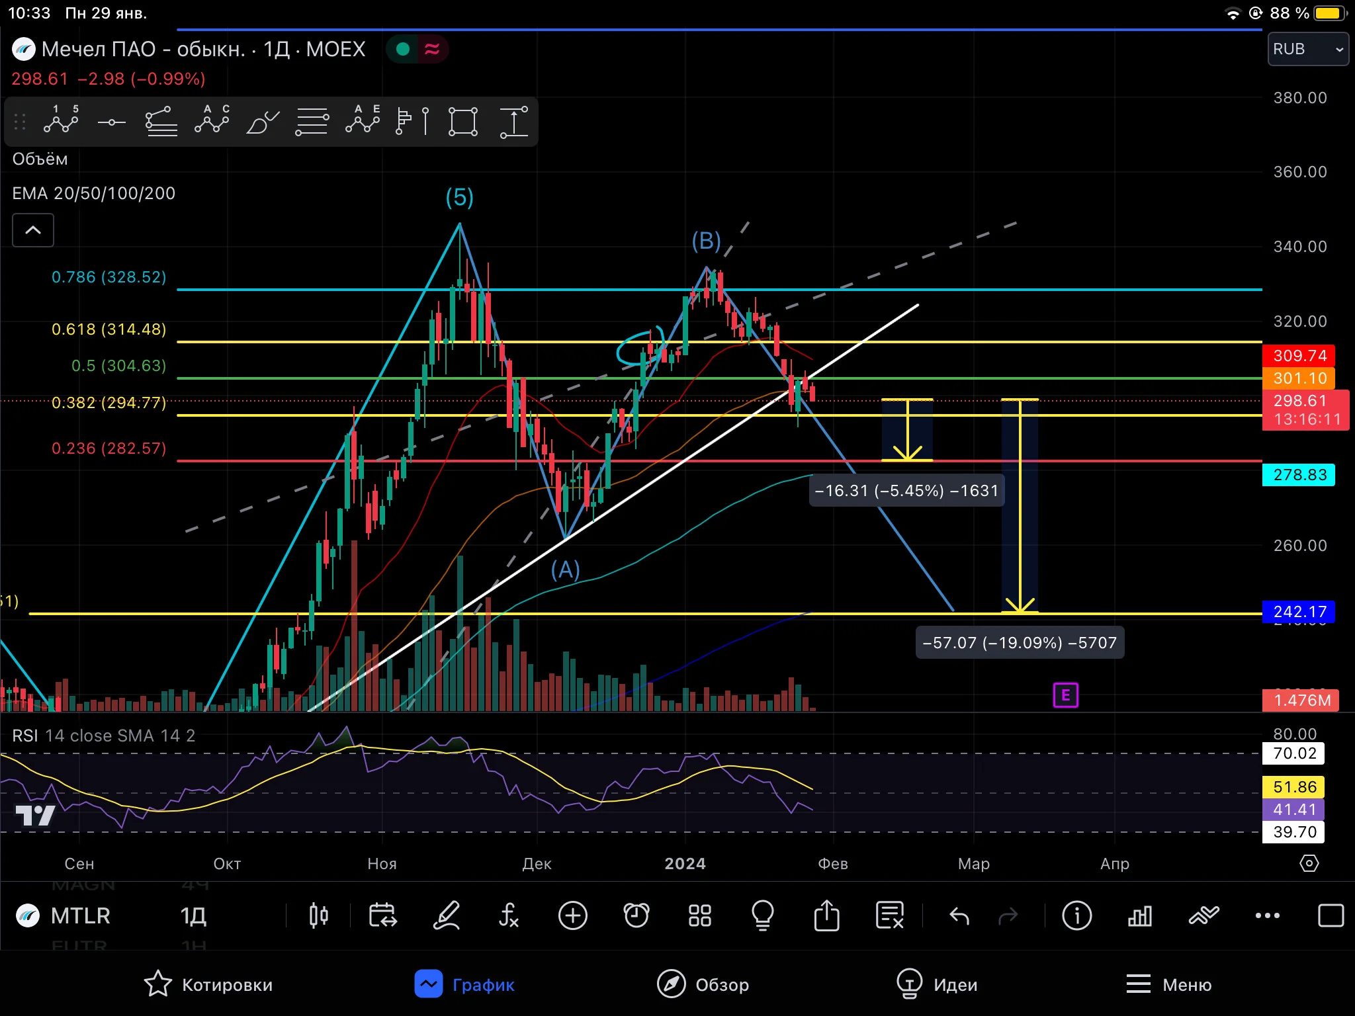The image size is (1355, 1016).
Task: Click the earnings E marker on timeline
Action: pyautogui.click(x=1065, y=695)
